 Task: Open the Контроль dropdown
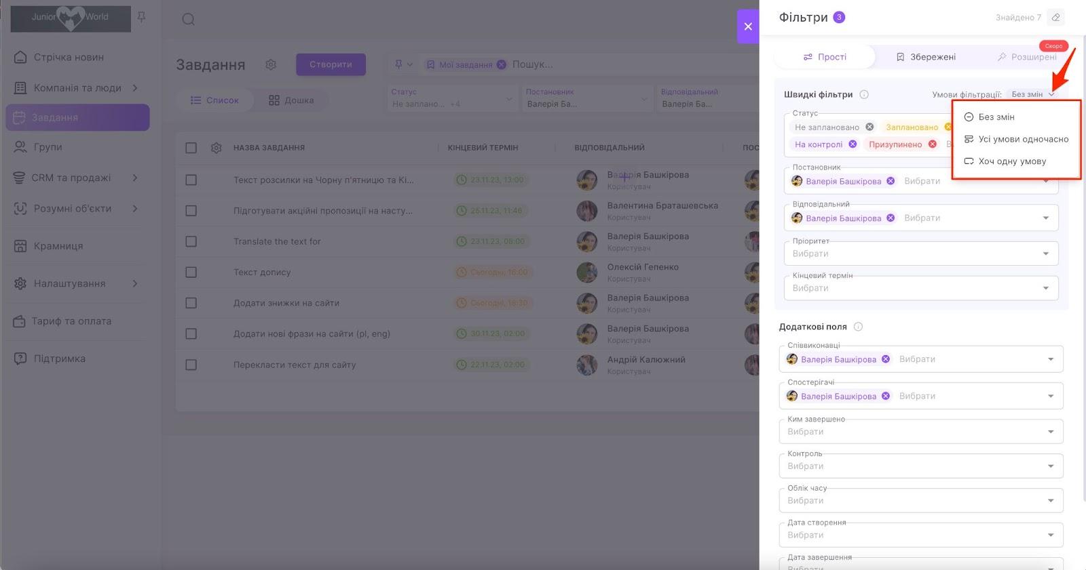pos(921,466)
